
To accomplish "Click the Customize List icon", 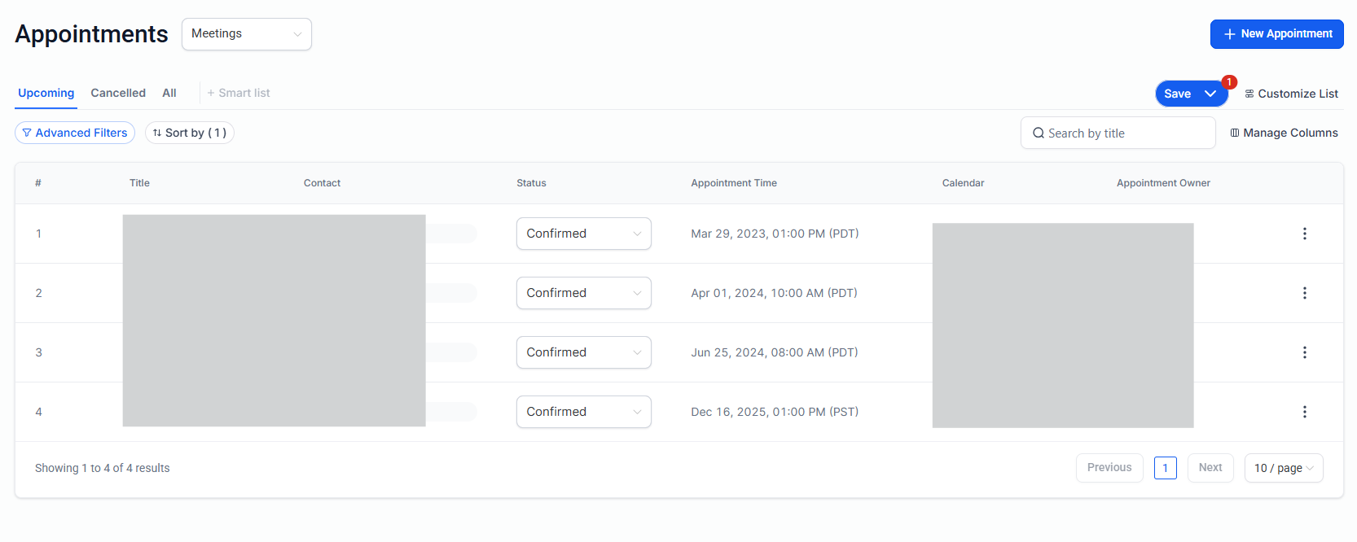I will (x=1249, y=94).
